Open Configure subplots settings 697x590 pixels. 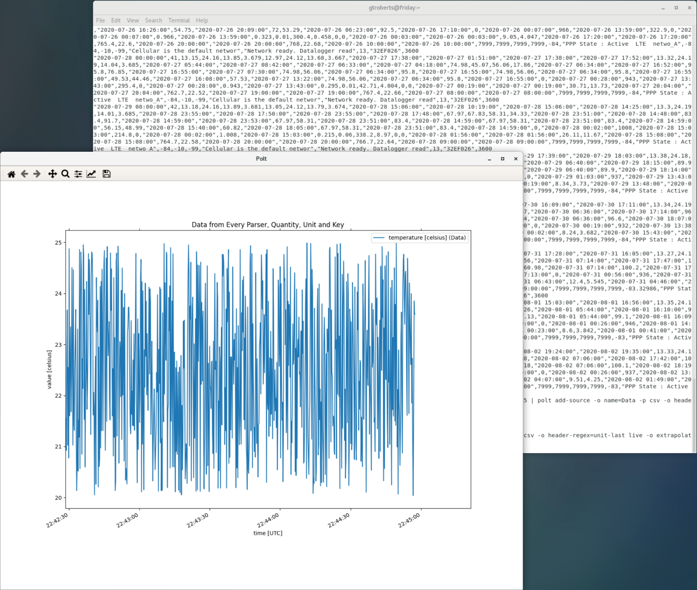pyautogui.click(x=78, y=174)
